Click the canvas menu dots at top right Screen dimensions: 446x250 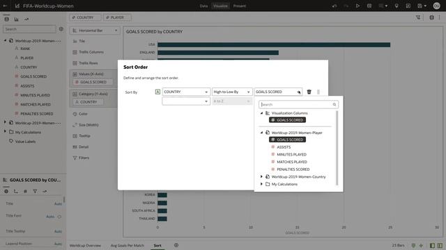[440, 17]
